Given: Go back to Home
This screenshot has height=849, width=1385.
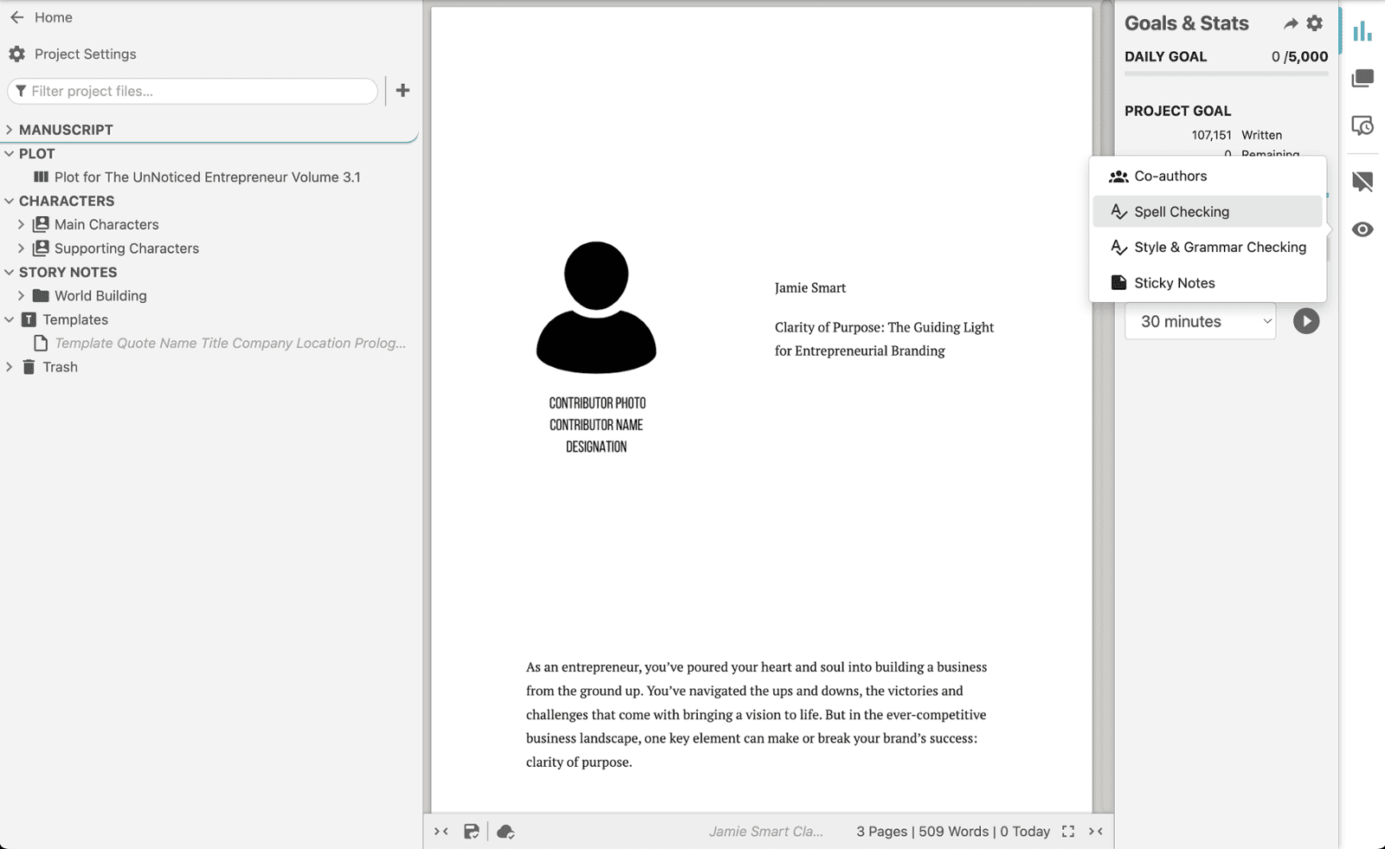Looking at the screenshot, I should [x=41, y=17].
